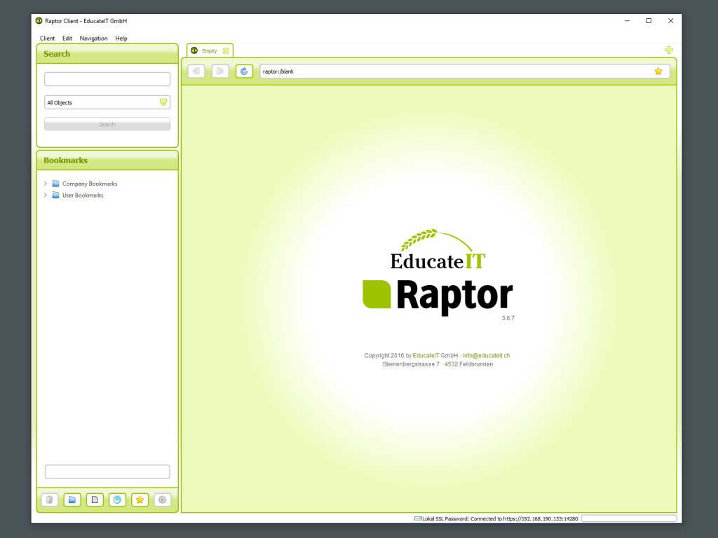Open the Client menu

point(47,39)
